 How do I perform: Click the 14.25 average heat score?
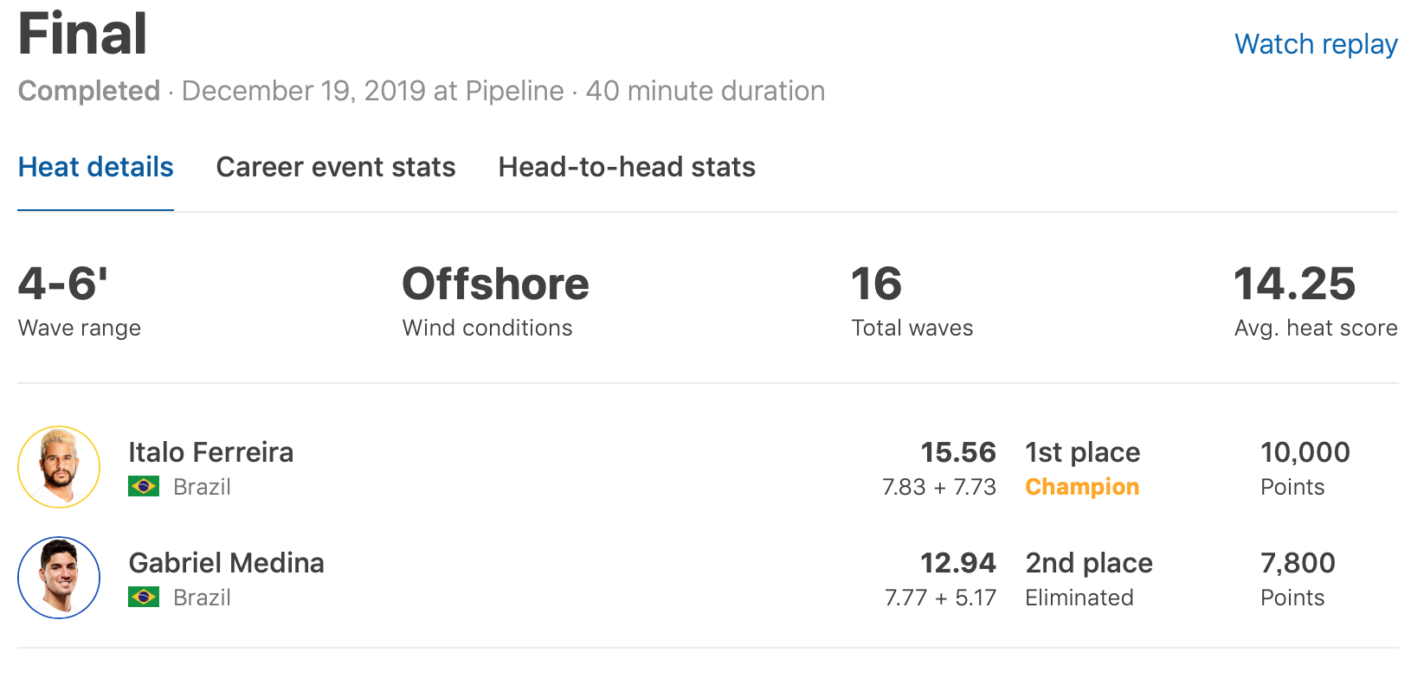1294,285
